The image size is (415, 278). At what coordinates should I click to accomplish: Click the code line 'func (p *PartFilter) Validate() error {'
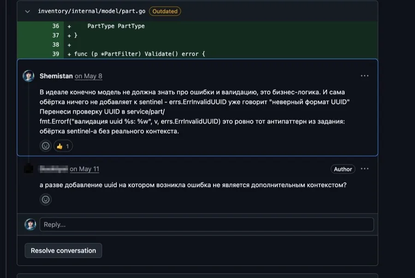[139, 54]
